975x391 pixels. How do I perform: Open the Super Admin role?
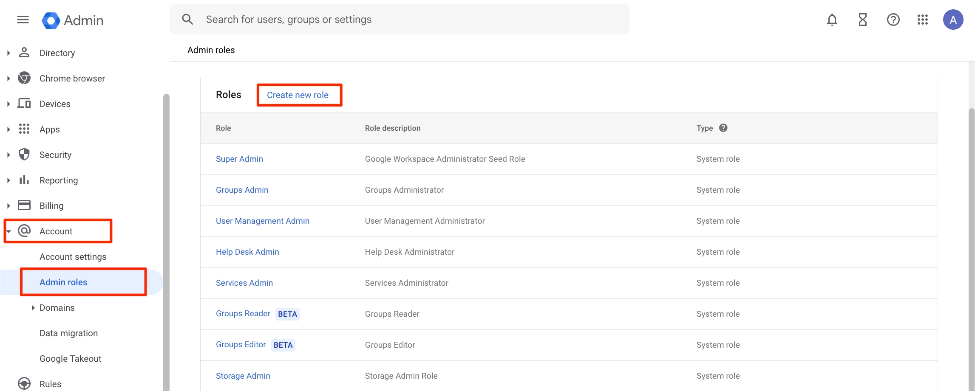[239, 159]
